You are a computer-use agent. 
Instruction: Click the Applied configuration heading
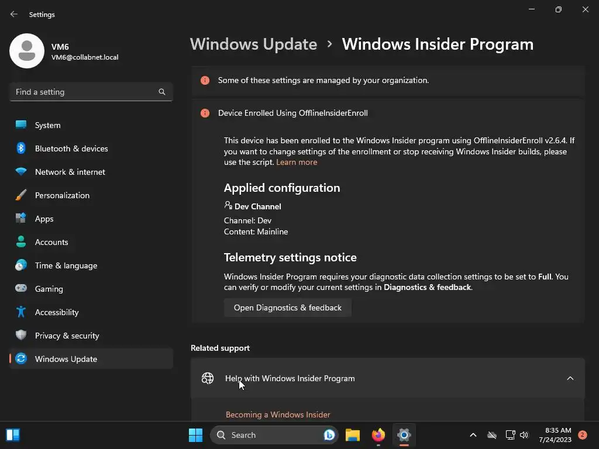click(282, 188)
